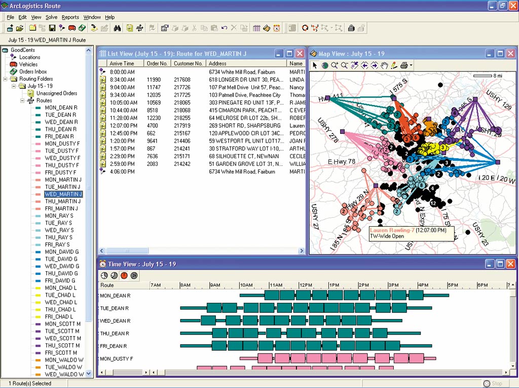Click the full extent globe in Map View
The height and width of the screenshot is (388, 519).
325,65
